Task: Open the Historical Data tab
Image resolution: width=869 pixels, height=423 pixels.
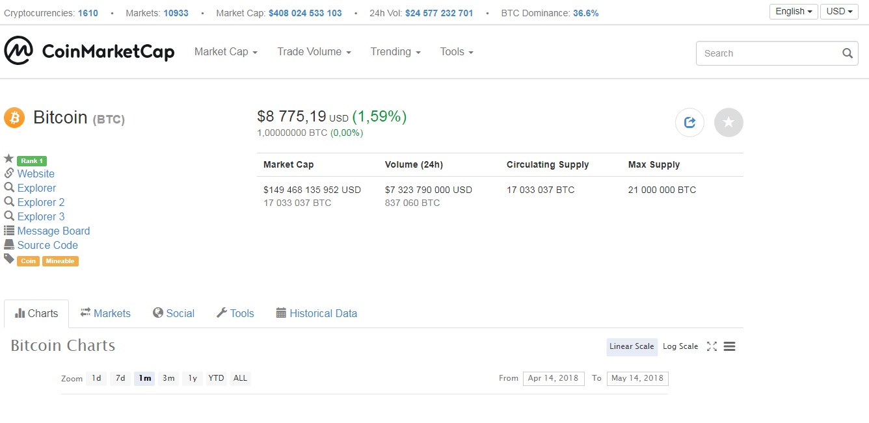Action: tap(317, 313)
